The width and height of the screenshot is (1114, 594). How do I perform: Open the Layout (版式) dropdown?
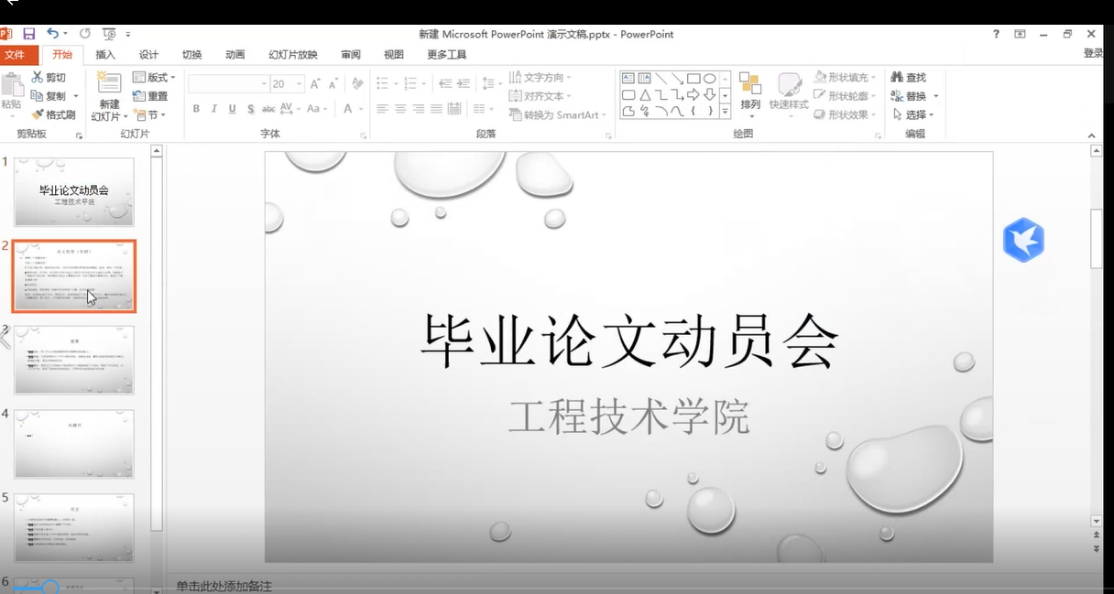coord(153,78)
